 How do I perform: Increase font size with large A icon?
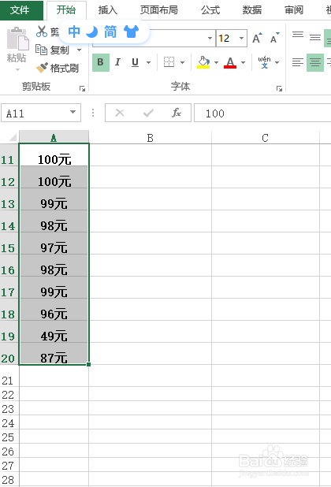point(257,38)
